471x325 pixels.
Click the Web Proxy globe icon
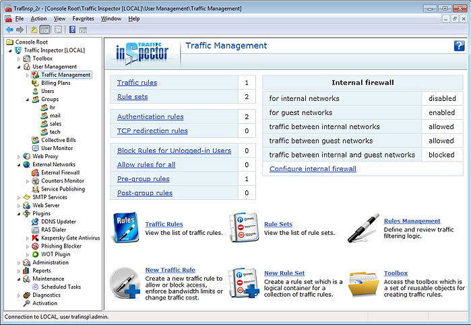pos(27,156)
